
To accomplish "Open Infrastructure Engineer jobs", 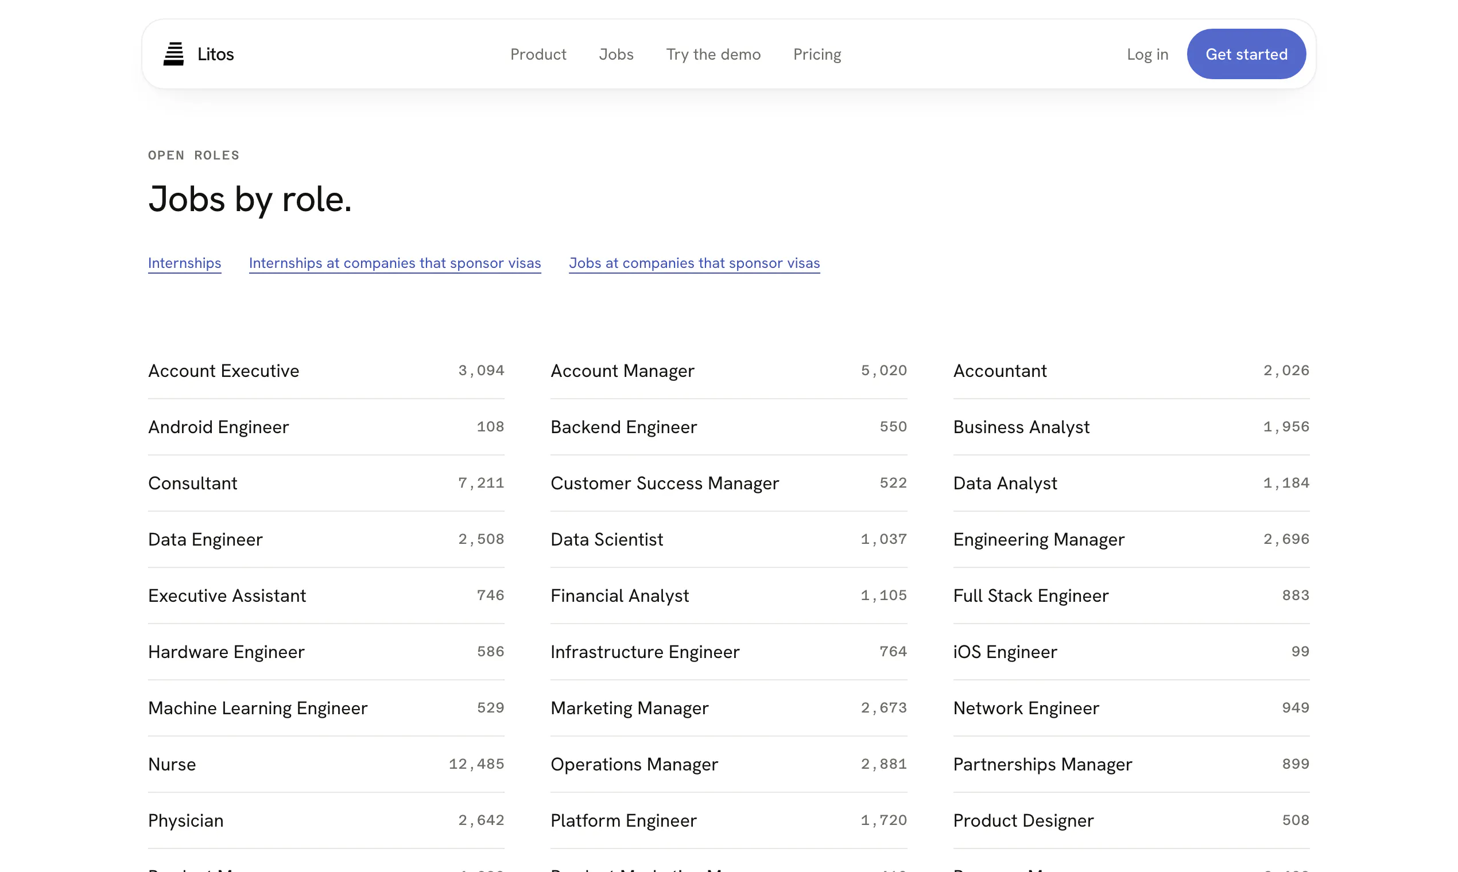I will [728, 652].
